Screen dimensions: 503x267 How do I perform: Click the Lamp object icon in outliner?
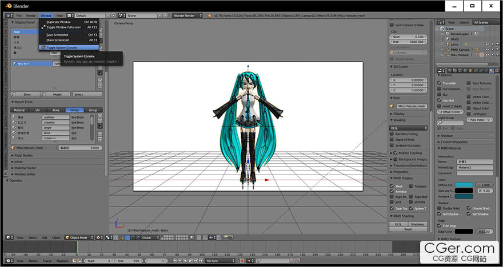tap(448, 44)
